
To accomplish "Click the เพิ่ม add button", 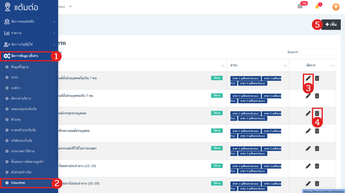I will point(331,25).
